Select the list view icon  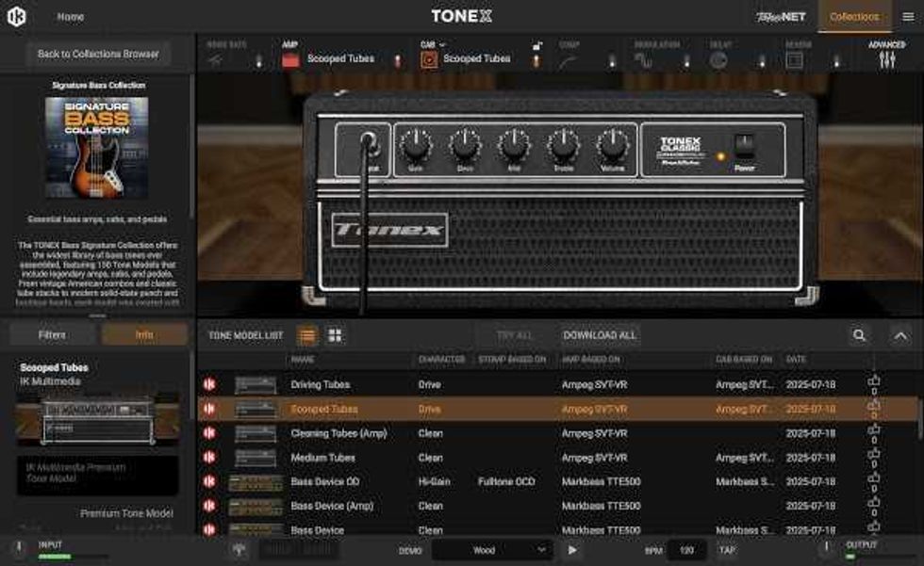pos(307,335)
